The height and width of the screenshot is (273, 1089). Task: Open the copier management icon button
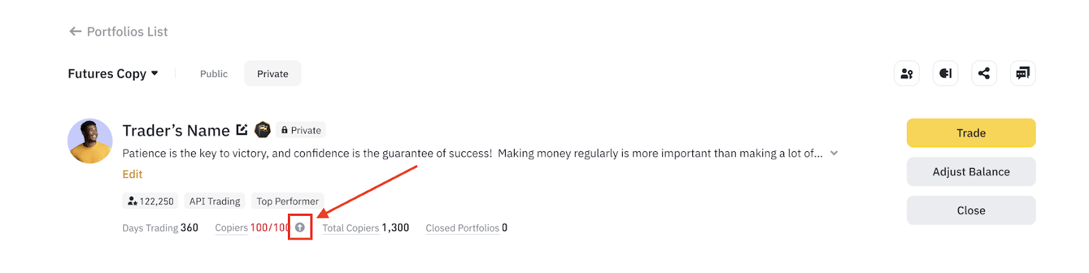907,74
